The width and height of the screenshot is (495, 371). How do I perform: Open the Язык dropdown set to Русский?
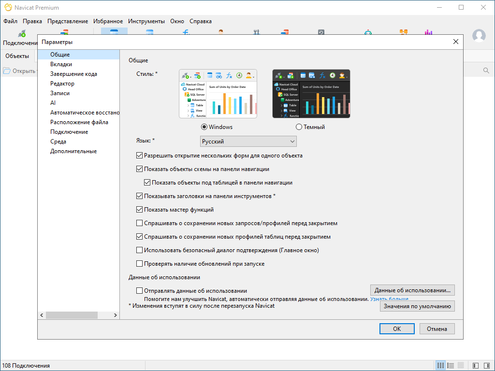248,142
